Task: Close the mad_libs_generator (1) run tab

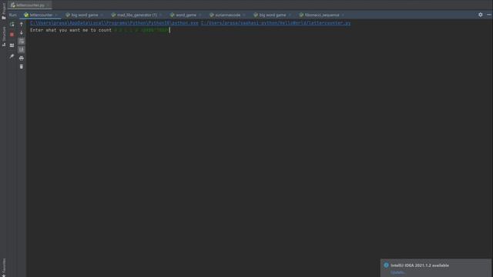Action: point(161,15)
